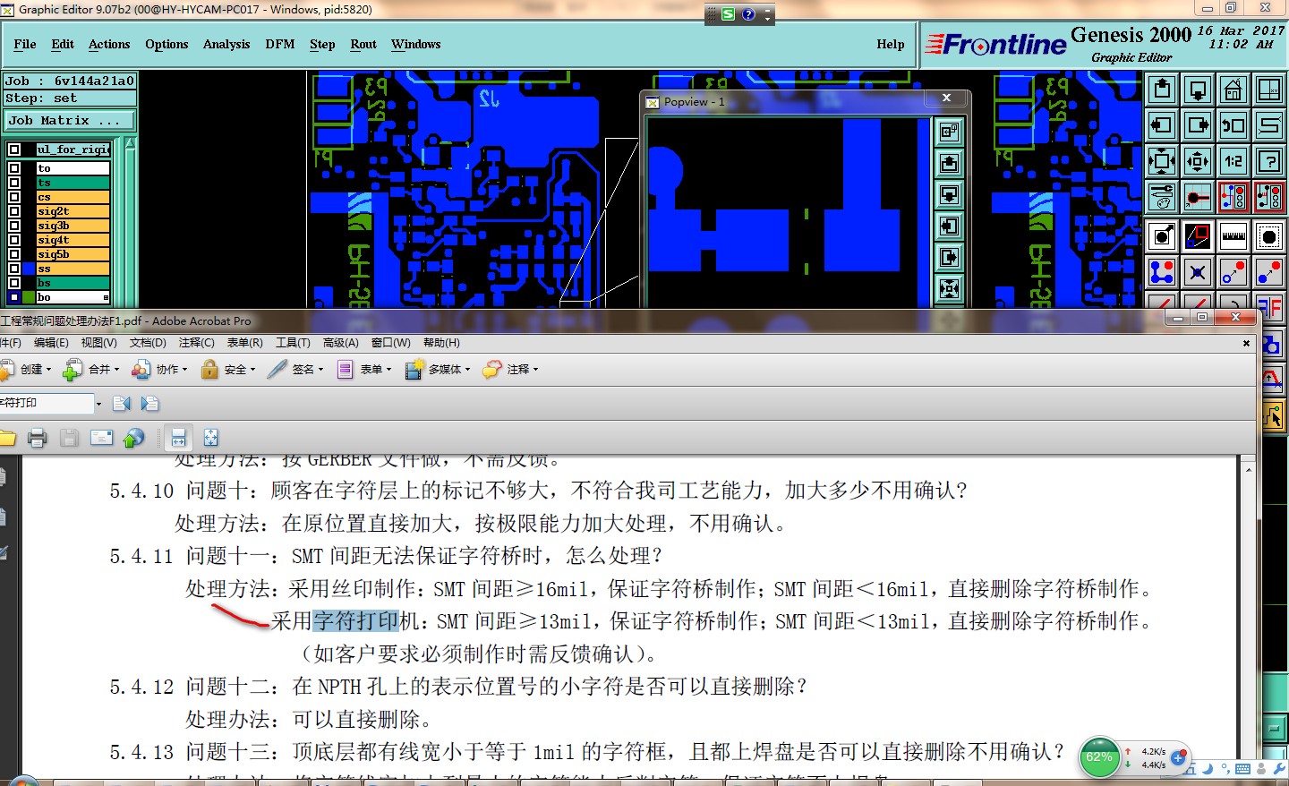The image size is (1289, 786).
Task: Click Acrobat find next icon
Action: click(x=149, y=404)
